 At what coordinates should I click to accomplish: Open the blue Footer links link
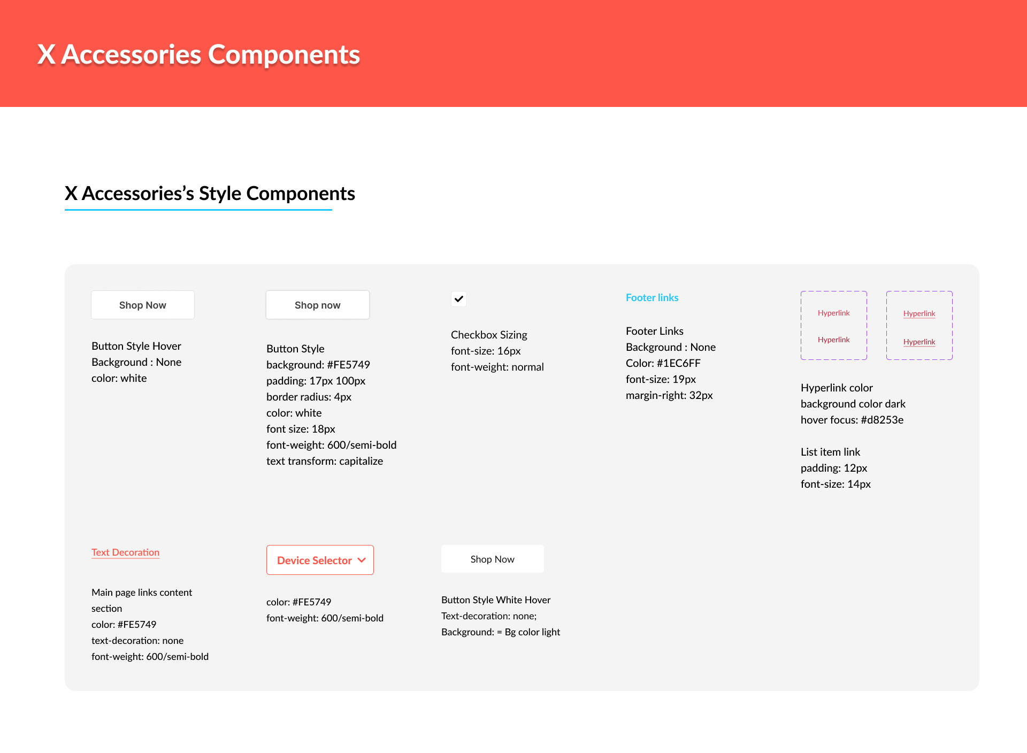click(652, 297)
